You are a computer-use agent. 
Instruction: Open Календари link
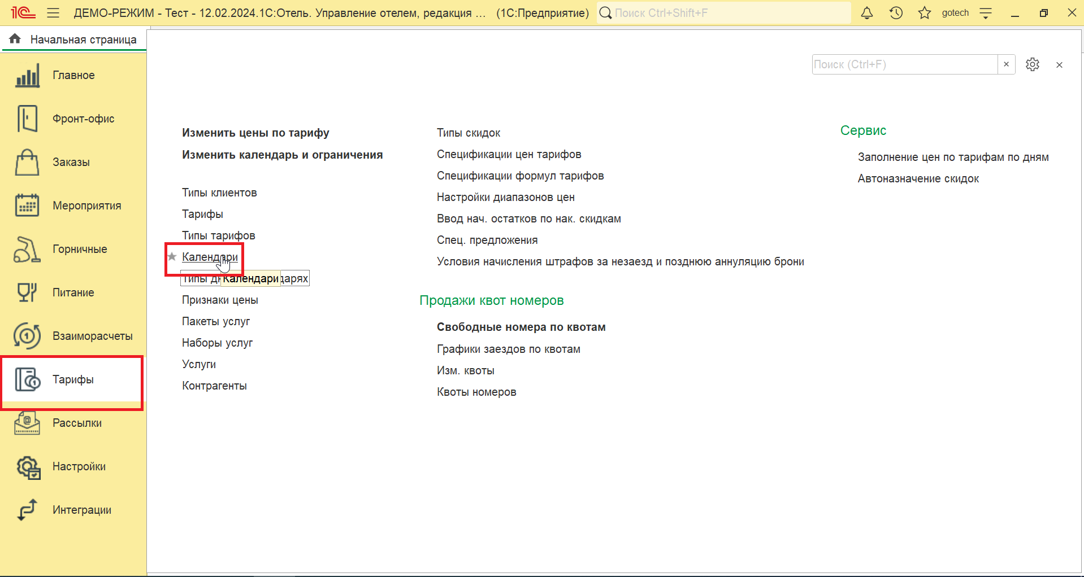tap(210, 257)
